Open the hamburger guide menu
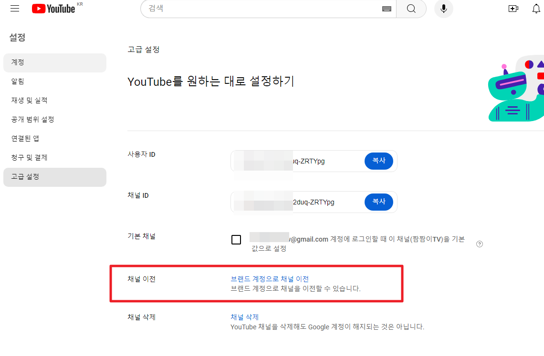Viewport: 544px width, 356px height. [x=15, y=9]
